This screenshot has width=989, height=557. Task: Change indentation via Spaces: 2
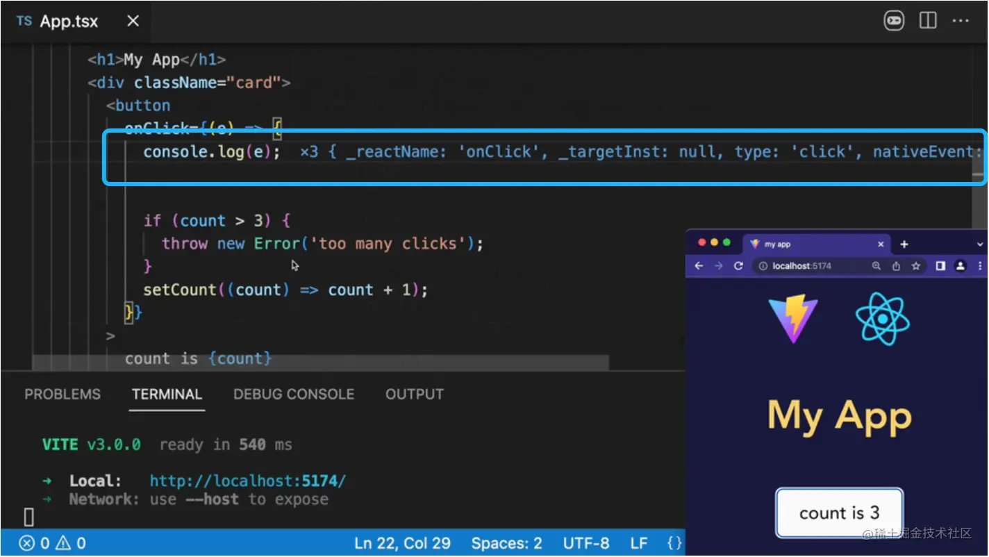[x=506, y=543]
